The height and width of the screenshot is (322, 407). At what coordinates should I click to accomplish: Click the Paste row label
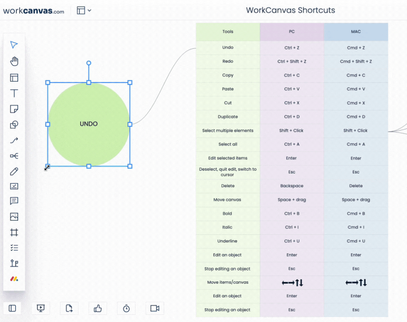tap(227, 89)
